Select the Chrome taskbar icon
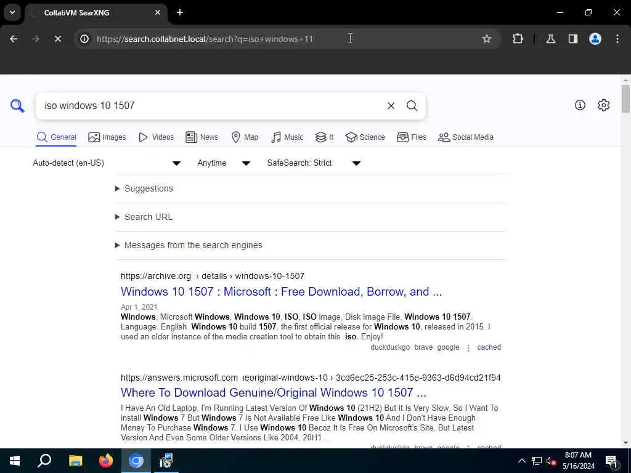Screen dimensions: 631x473 (x=136, y=461)
